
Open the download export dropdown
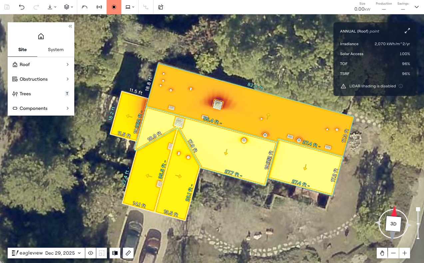[52, 7]
